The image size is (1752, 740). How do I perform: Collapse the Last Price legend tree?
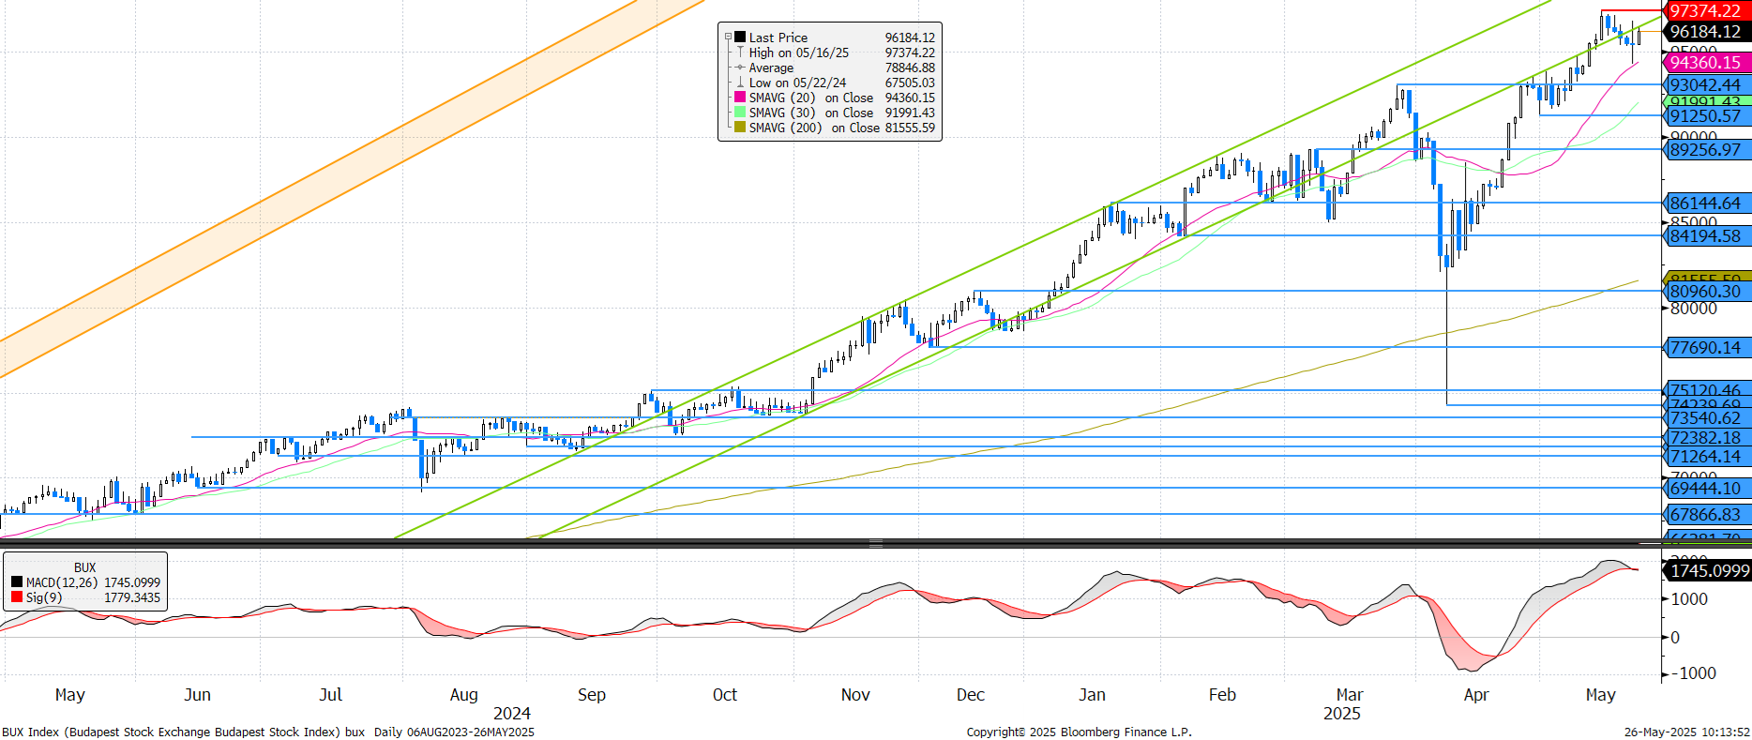(x=728, y=38)
